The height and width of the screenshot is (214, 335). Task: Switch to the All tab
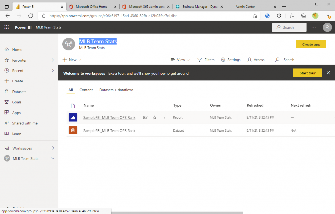[71, 90]
